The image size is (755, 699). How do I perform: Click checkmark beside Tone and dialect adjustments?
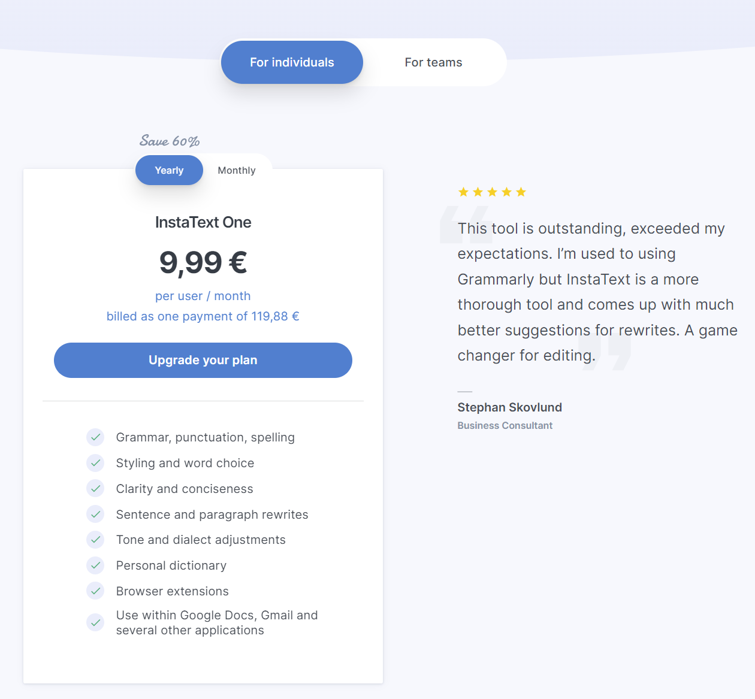coord(95,540)
